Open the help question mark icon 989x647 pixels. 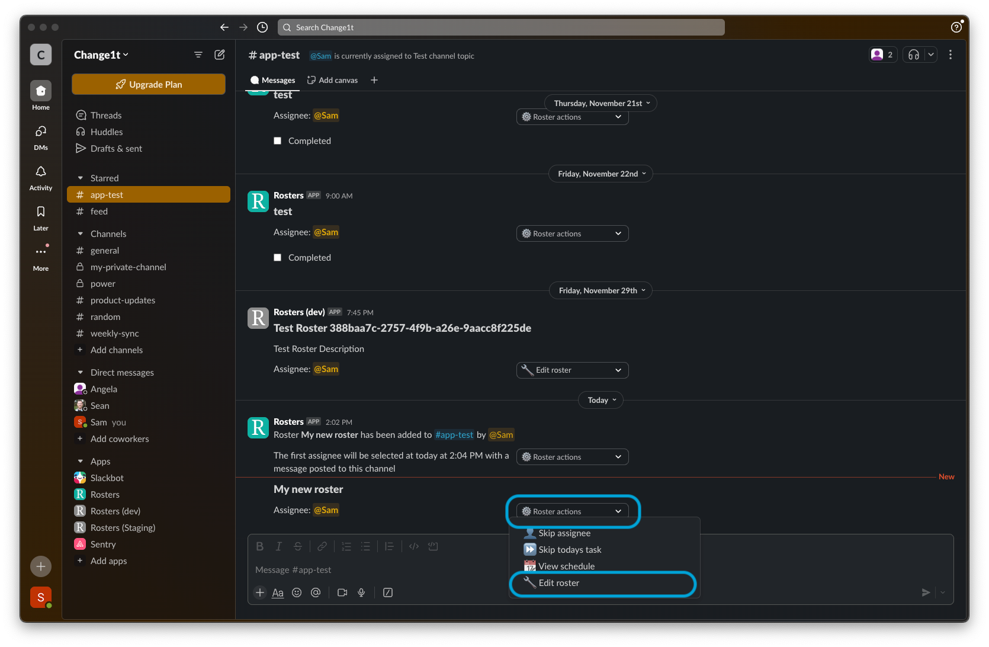(956, 27)
